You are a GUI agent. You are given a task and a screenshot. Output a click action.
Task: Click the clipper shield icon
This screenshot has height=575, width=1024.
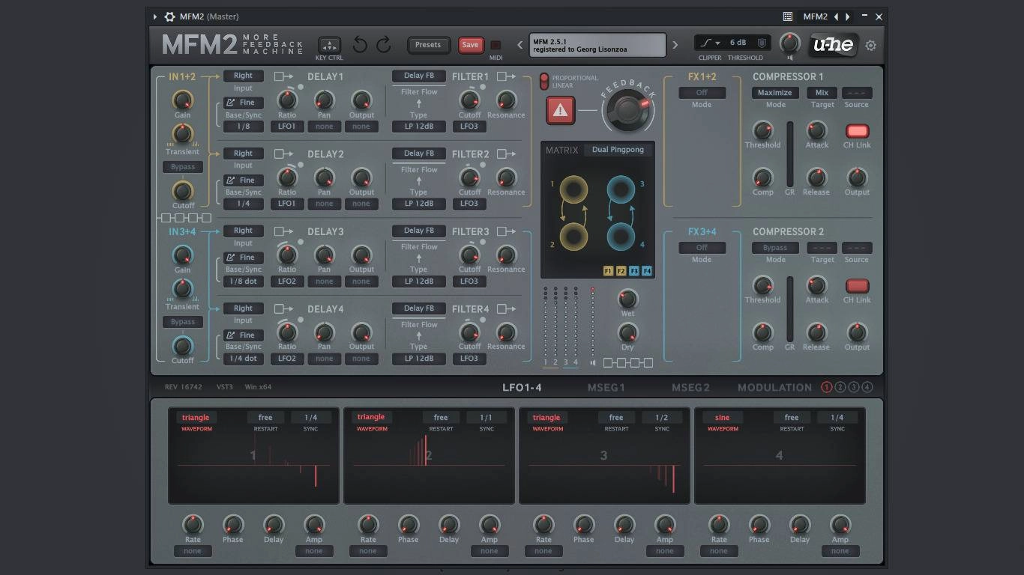pyautogui.click(x=762, y=43)
